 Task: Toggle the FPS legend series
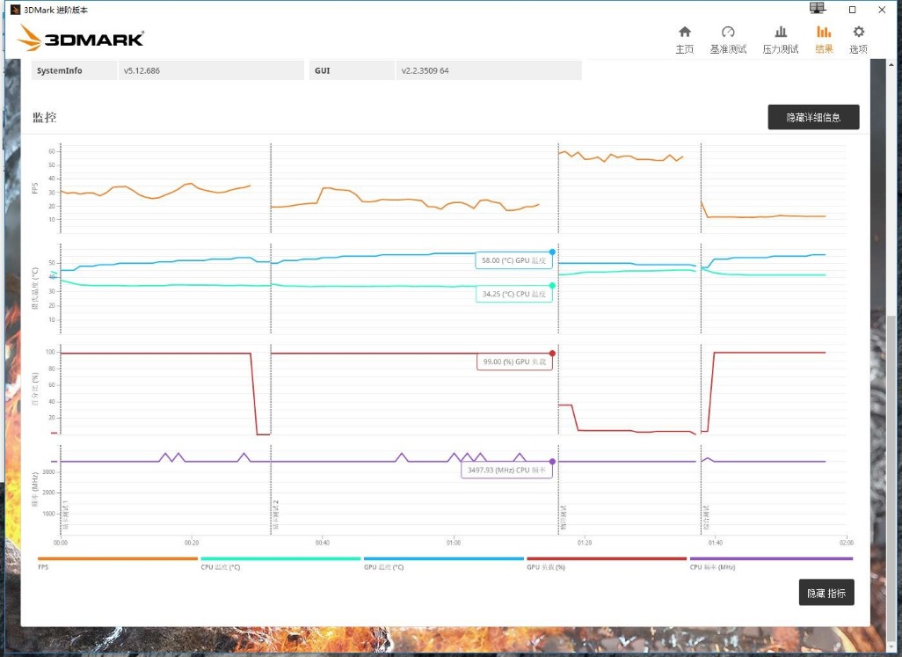click(x=116, y=558)
